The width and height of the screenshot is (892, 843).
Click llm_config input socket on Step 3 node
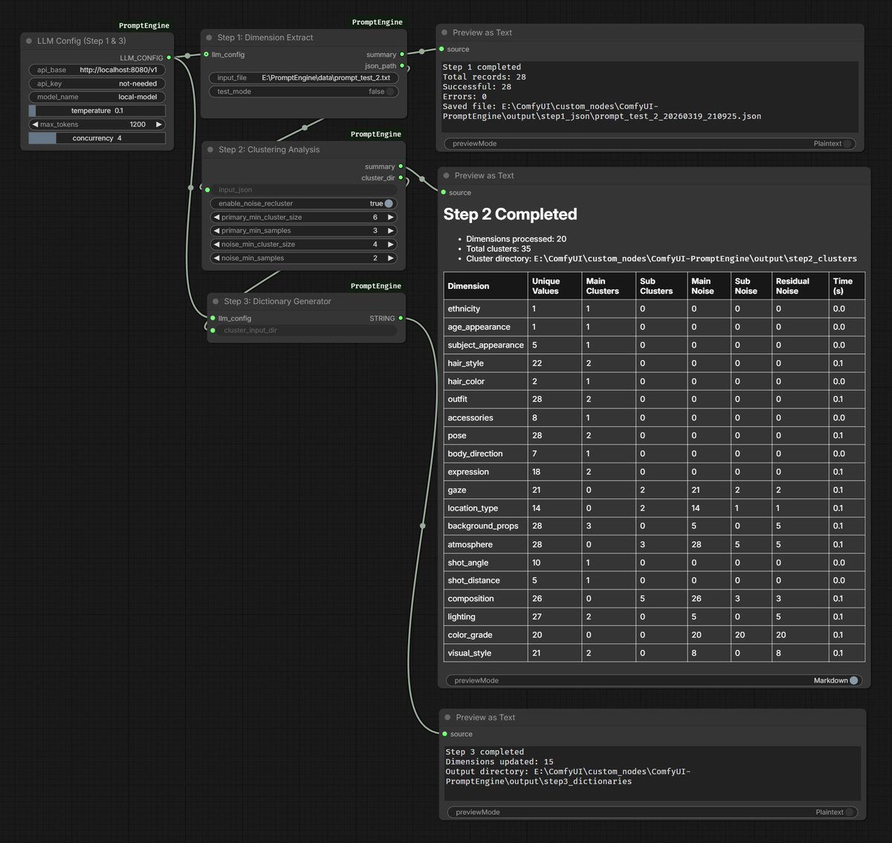[x=213, y=318]
